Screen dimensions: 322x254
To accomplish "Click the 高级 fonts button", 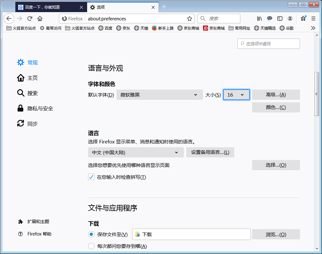I will (276, 95).
